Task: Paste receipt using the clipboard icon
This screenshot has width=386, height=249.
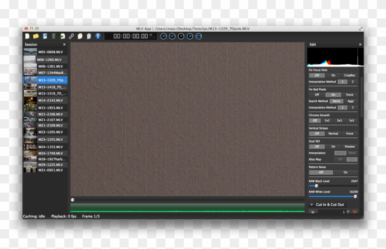Action: click(89, 36)
